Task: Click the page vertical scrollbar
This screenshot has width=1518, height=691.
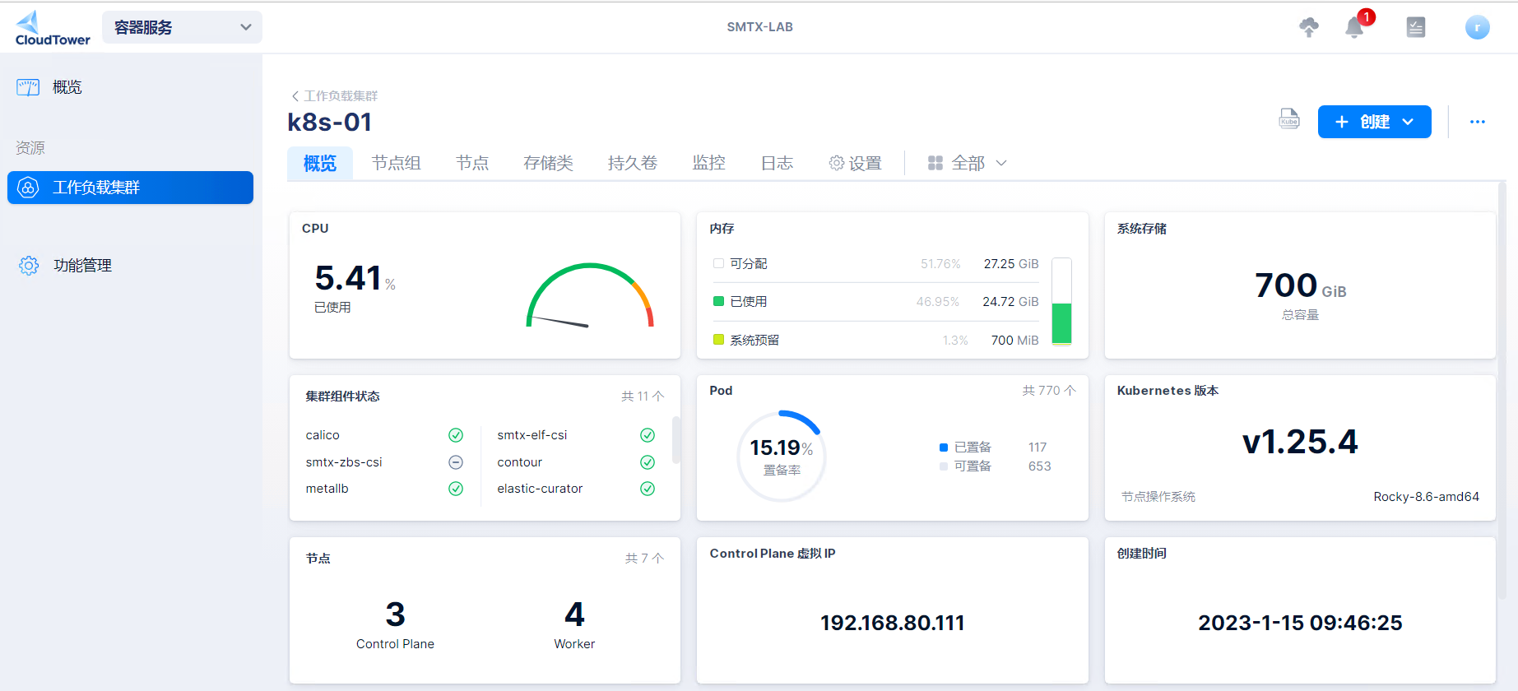Action: (1502, 391)
